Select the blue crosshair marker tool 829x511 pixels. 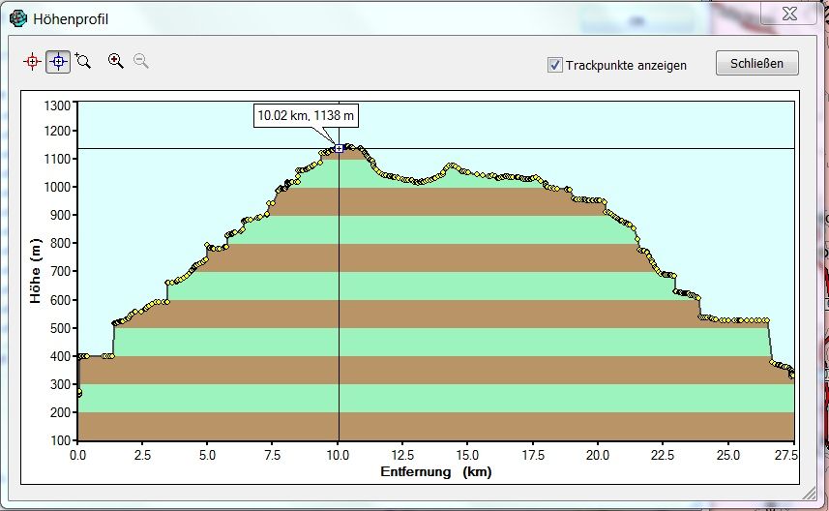(x=58, y=61)
